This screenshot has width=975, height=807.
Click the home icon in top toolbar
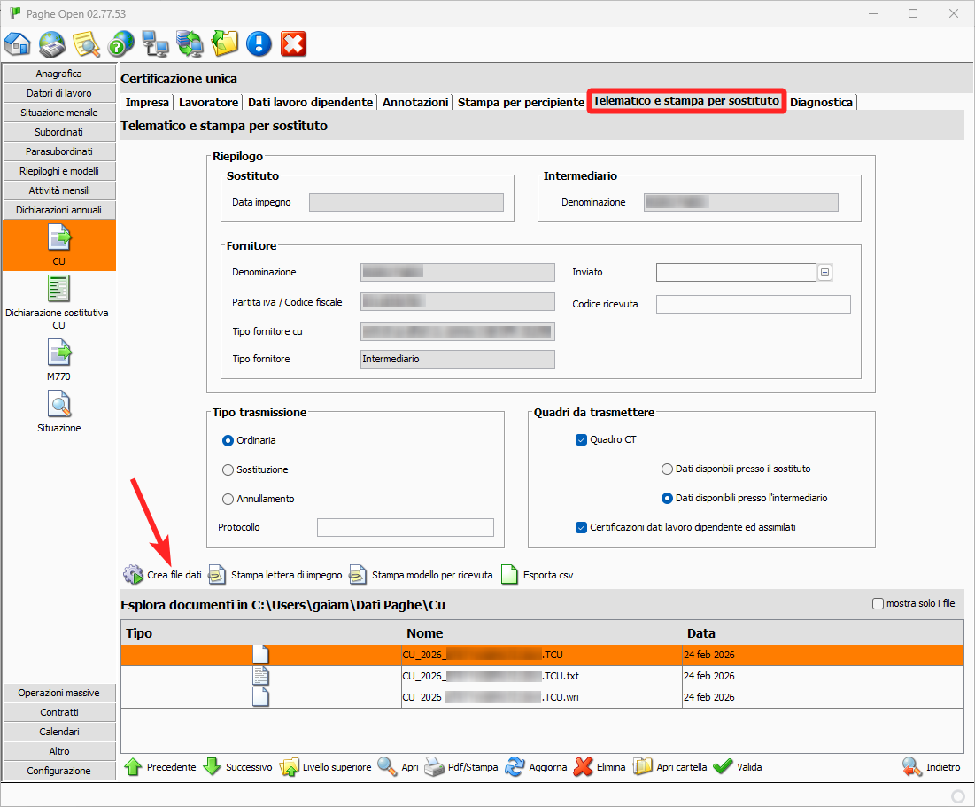tap(18, 43)
